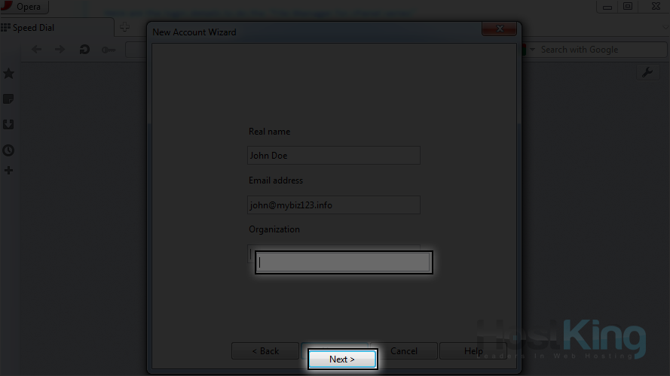Click the Email address input field

coord(334,205)
